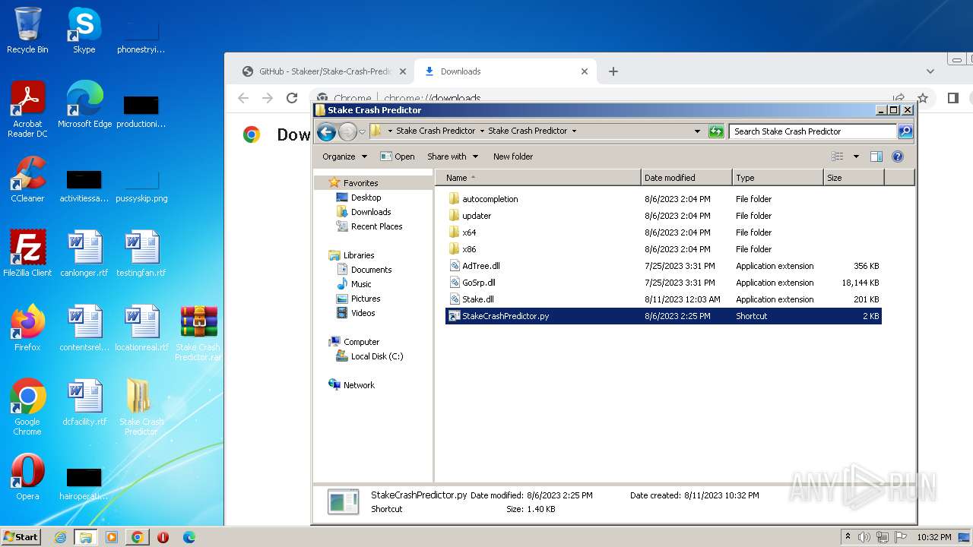Sort by Name column header
This screenshot has height=547, width=973.
[538, 178]
